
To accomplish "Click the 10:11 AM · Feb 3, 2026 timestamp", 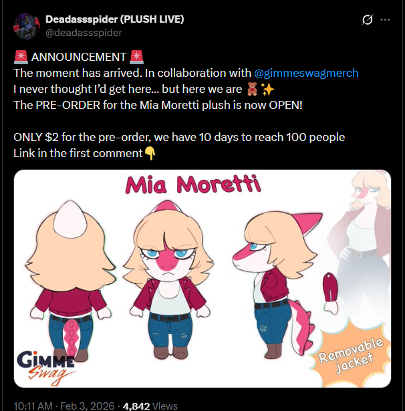I will tap(64, 406).
